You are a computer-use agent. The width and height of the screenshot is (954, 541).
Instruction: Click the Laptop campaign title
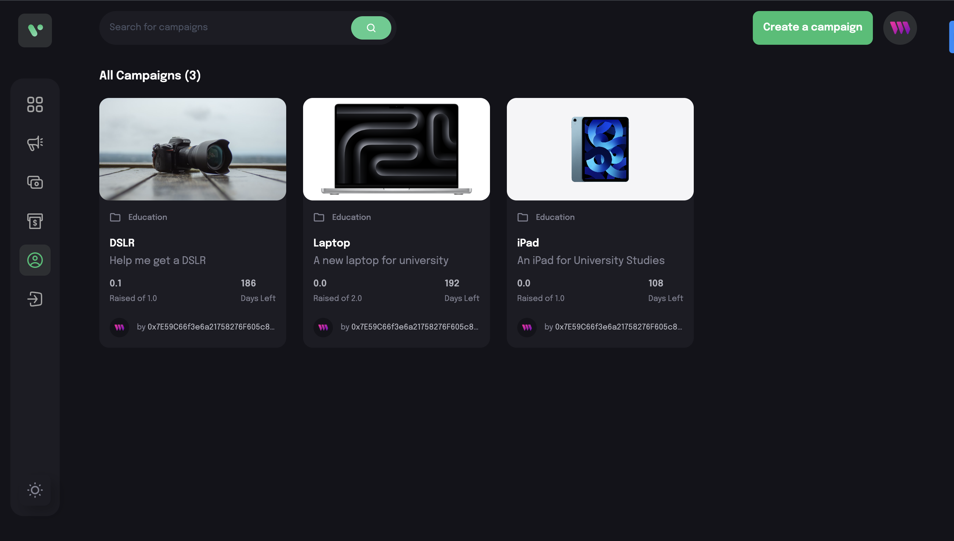[332, 243]
